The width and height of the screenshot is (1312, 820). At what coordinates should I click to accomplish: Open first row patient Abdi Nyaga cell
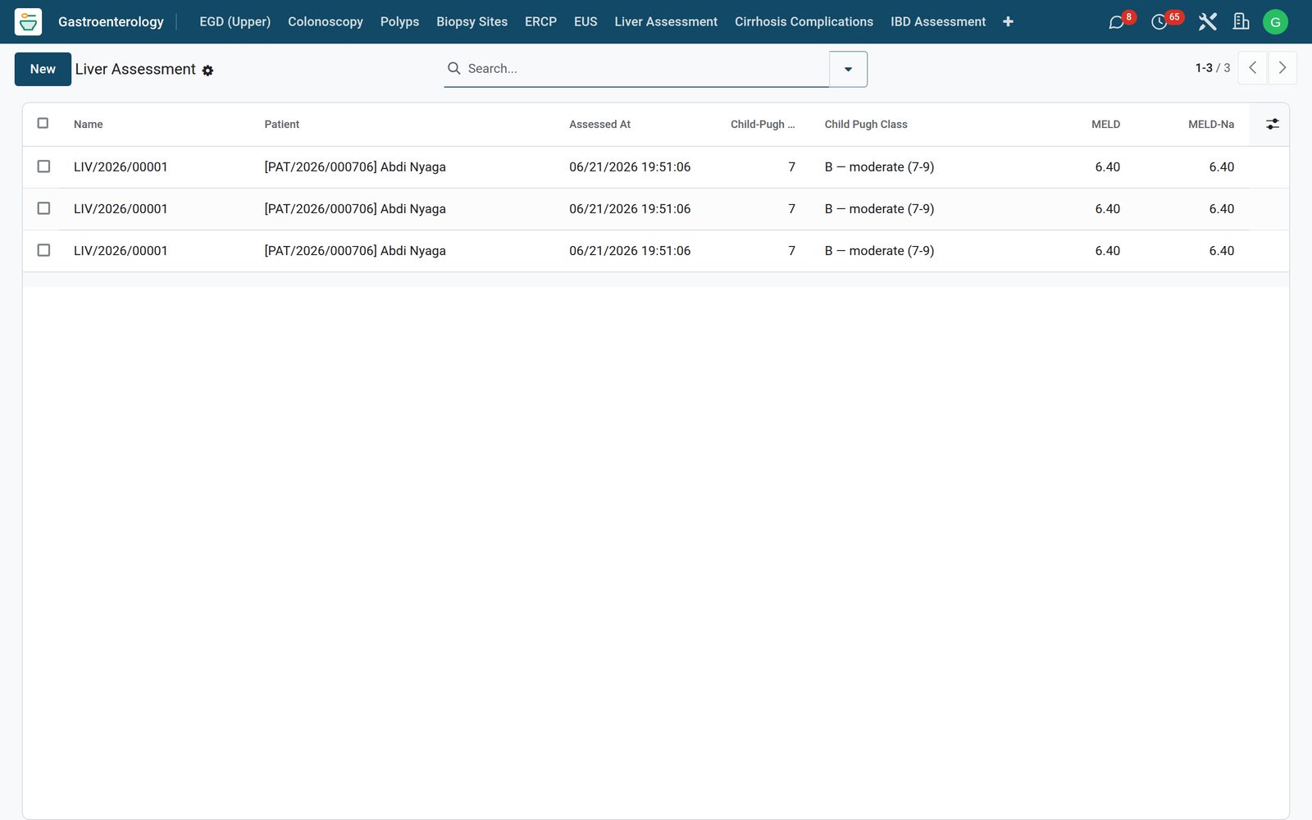355,166
